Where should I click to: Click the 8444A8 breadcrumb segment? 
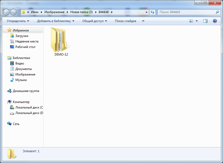coord(104,12)
